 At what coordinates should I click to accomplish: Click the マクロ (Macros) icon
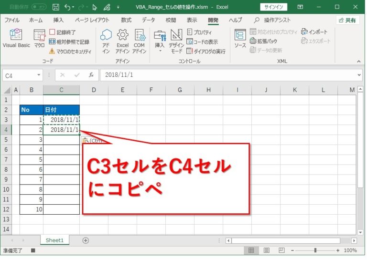pos(39,38)
